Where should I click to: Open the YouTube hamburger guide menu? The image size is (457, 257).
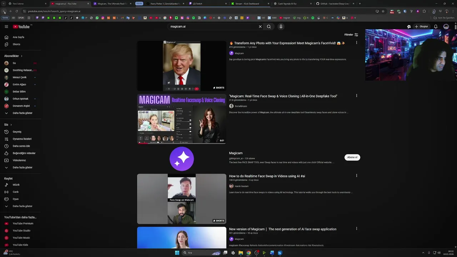pyautogui.click(x=6, y=26)
